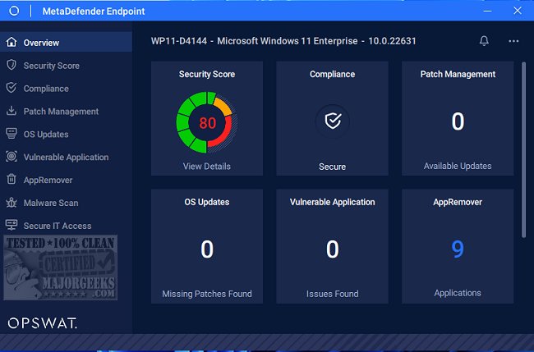Click the AppRemover card title
This screenshot has width=534, height=352.
pos(458,202)
